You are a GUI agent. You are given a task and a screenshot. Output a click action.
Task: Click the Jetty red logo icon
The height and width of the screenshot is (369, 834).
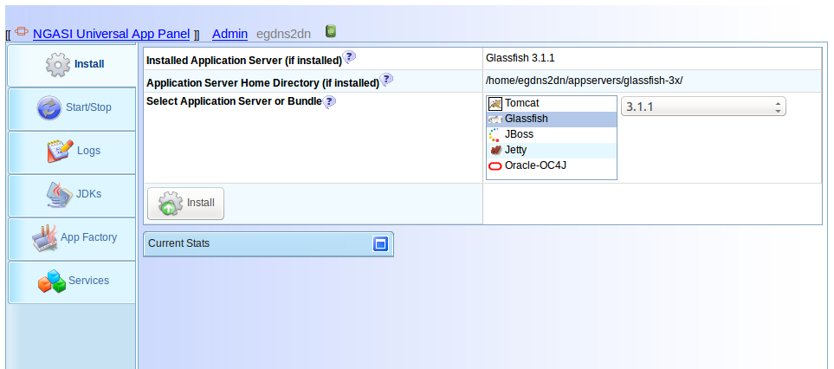tap(495, 151)
